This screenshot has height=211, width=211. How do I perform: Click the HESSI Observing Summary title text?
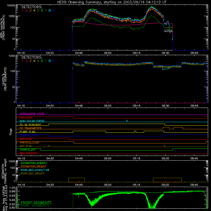coord(112,2)
